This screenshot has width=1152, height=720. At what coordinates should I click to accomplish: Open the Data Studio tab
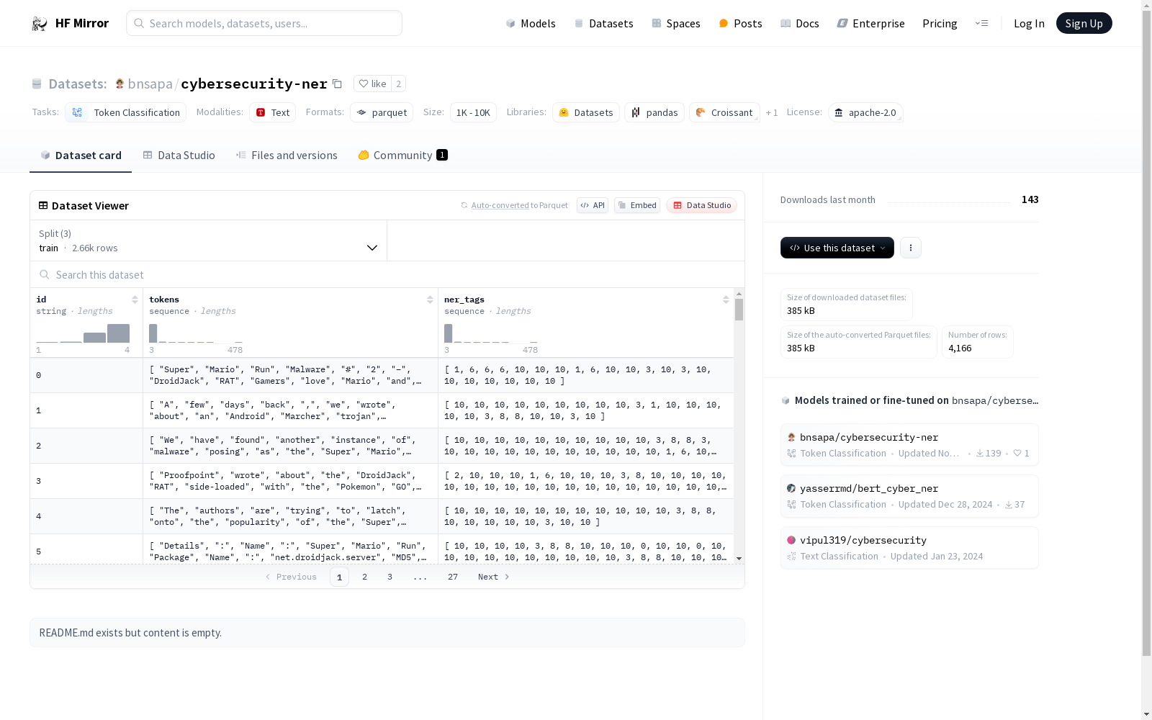click(179, 156)
